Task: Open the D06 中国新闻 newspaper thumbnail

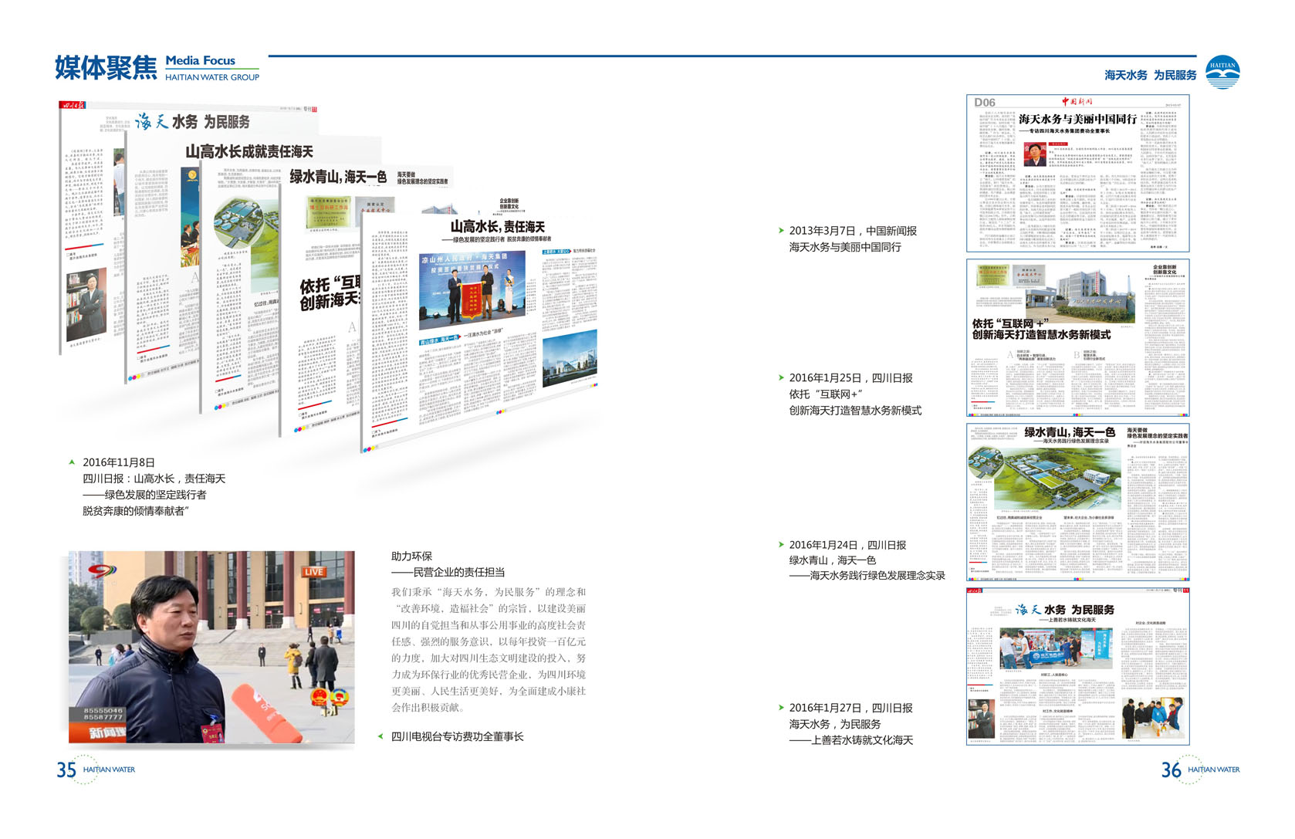Action: [x=1077, y=174]
